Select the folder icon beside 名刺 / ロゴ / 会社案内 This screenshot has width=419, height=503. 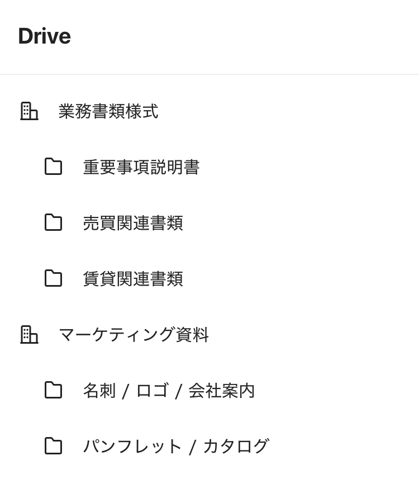pos(53,390)
